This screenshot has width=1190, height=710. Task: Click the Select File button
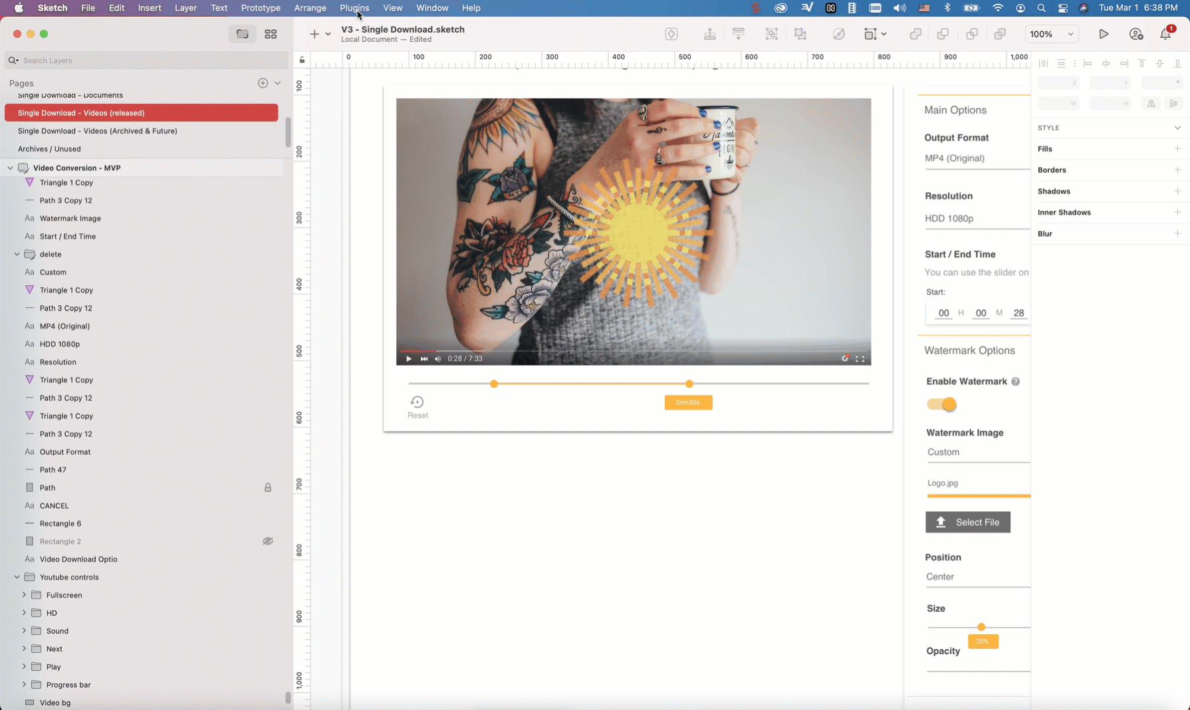coord(968,523)
